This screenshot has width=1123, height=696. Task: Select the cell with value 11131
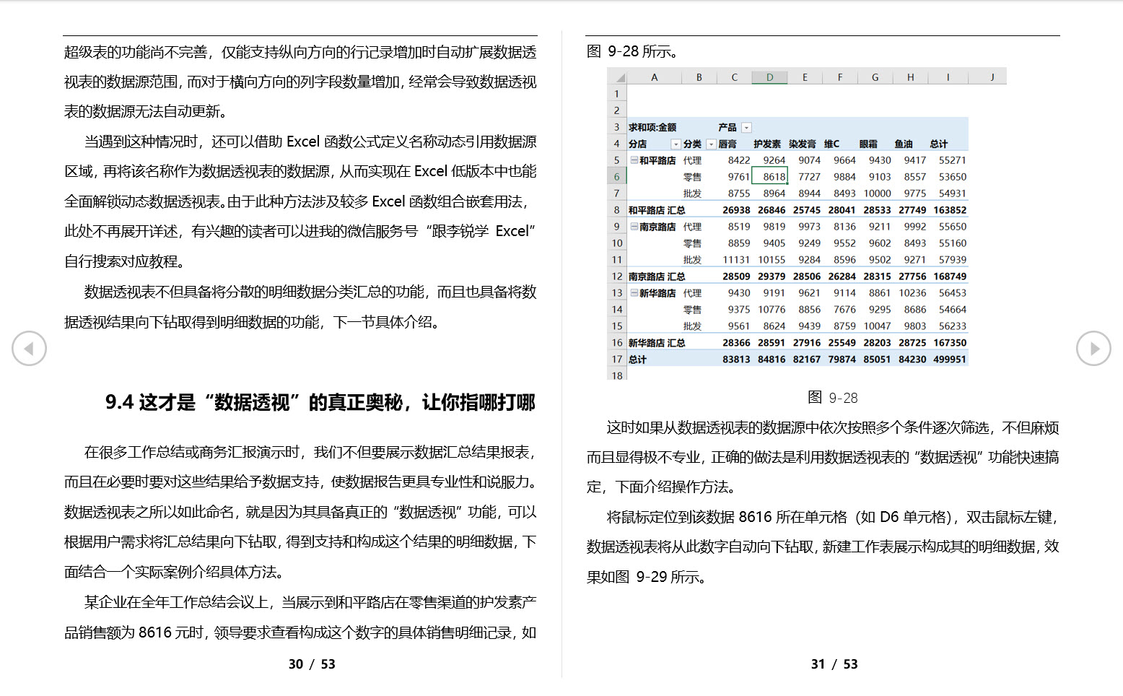[x=736, y=260]
